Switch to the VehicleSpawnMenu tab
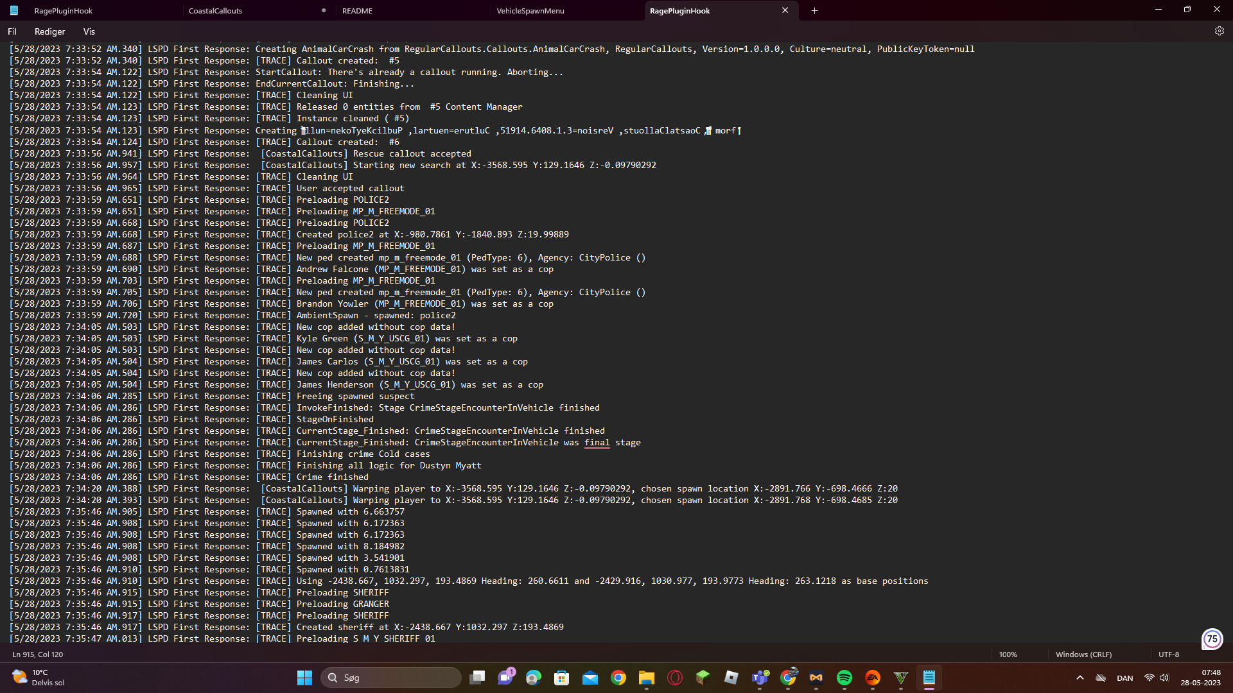Screen dimensions: 1233x693 [530, 11]
